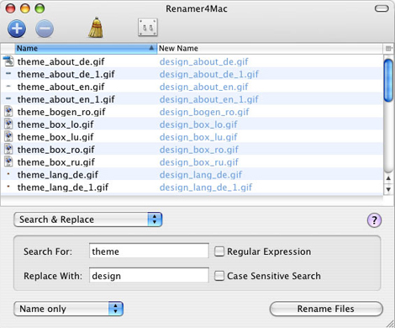Viewport: 395px width, 328px height.
Task: Click new name design_box_ru.gif
Action: [199, 162]
